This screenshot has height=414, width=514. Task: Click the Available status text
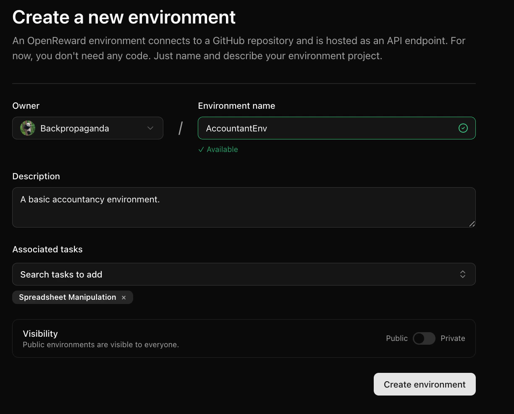222,149
